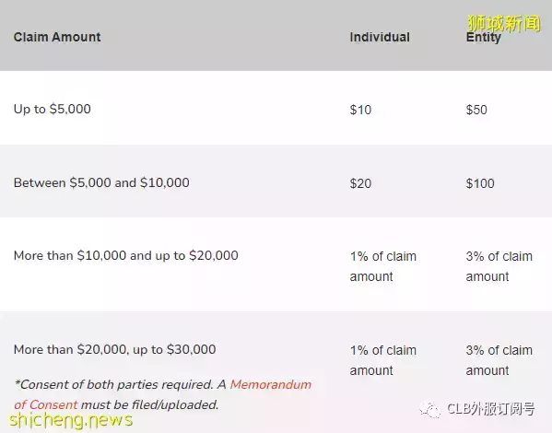Click 3% of claim amount for $20,000 tier
Viewport: 552px width, 433px height.
pyautogui.click(x=499, y=266)
